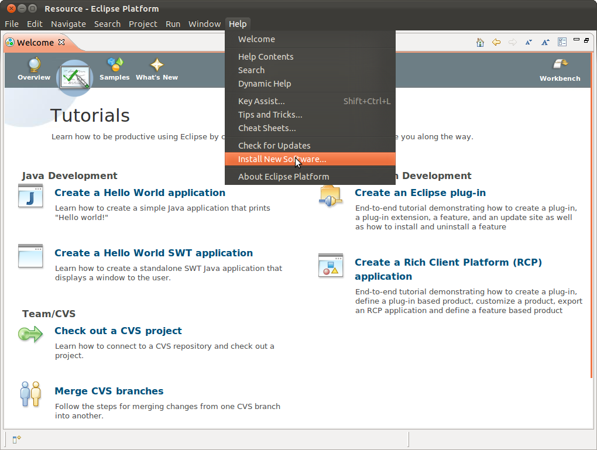Open the Run menu
The width and height of the screenshot is (597, 450).
173,24
